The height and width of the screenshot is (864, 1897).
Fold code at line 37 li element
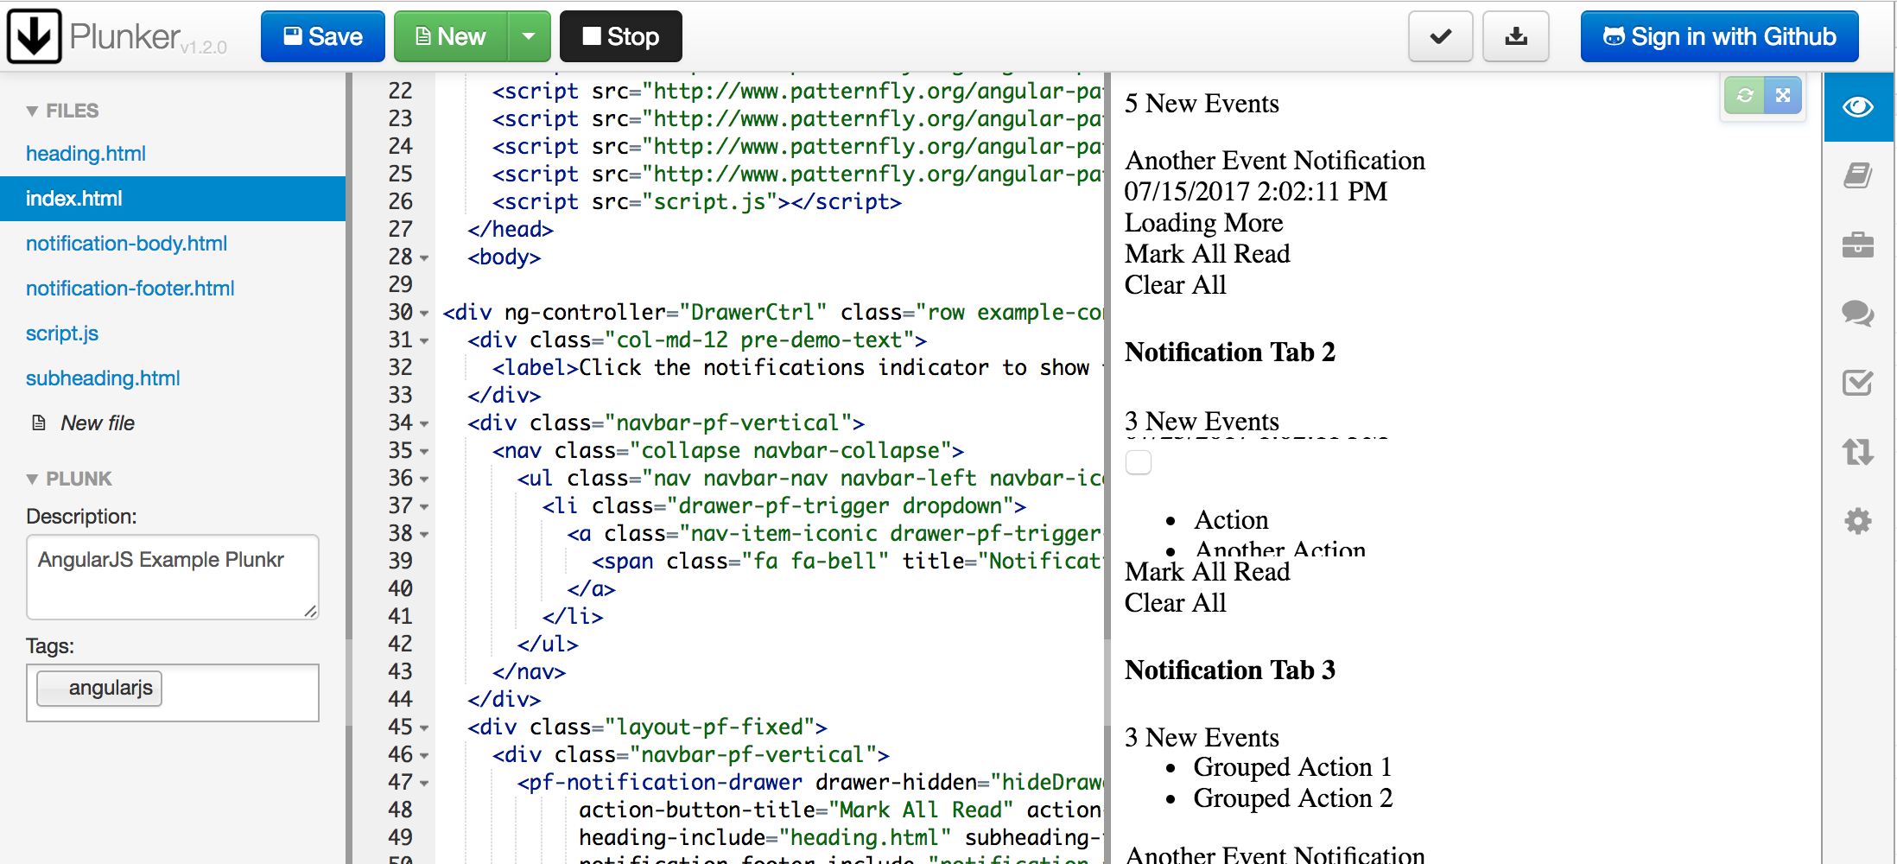coord(424,506)
